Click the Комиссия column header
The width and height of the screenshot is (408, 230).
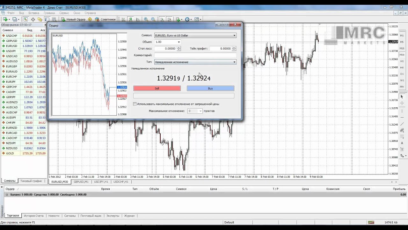pos(333,189)
